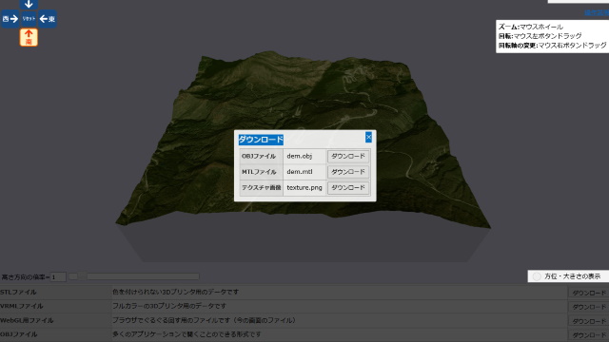
Task: Select the orange 南 south view icon
Action: click(29, 37)
